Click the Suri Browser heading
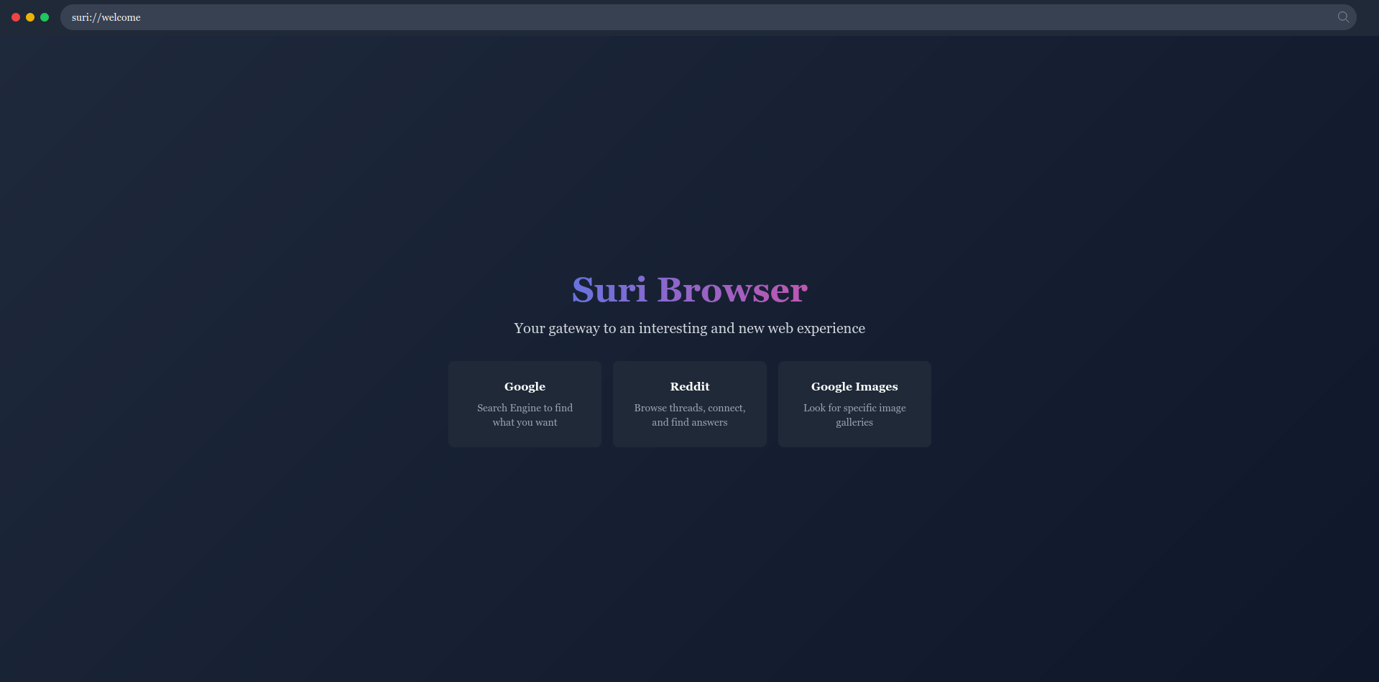This screenshot has height=682, width=1379. tap(690, 289)
